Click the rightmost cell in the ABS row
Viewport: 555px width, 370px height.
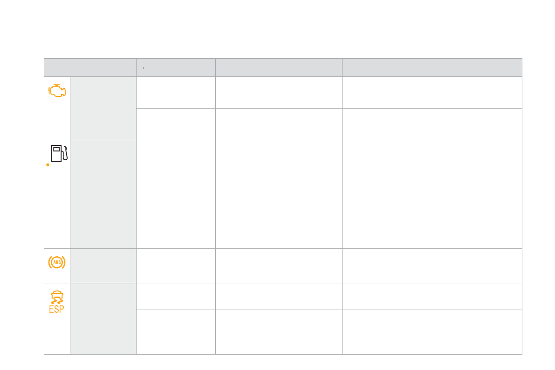click(432, 266)
